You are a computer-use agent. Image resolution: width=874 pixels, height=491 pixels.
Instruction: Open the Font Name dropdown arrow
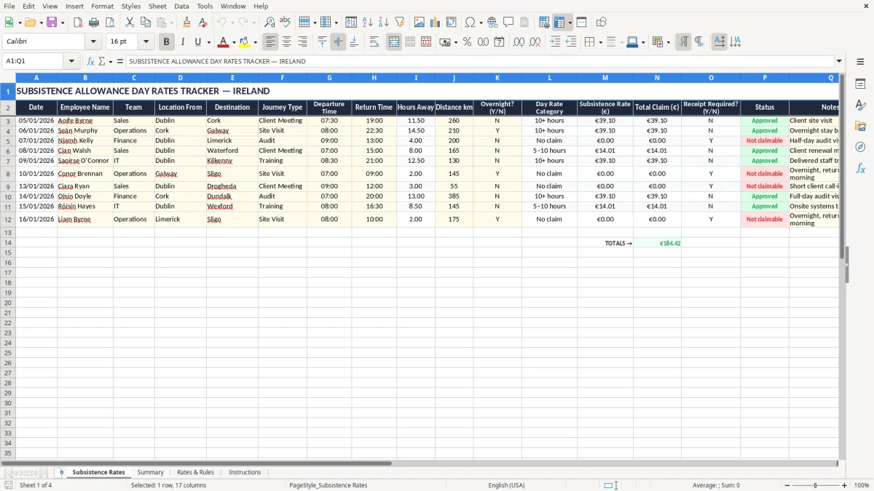click(93, 42)
